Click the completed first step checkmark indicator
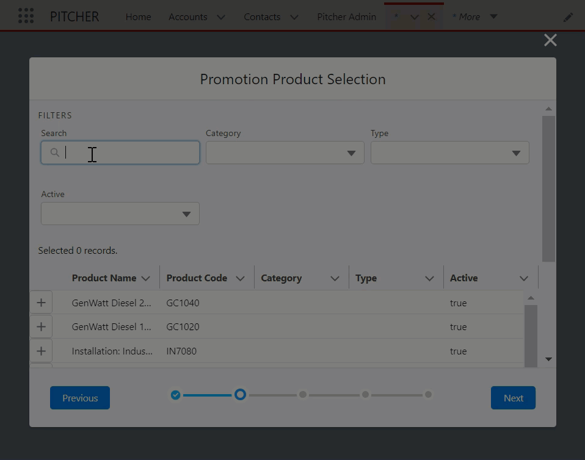585x460 pixels. point(175,395)
